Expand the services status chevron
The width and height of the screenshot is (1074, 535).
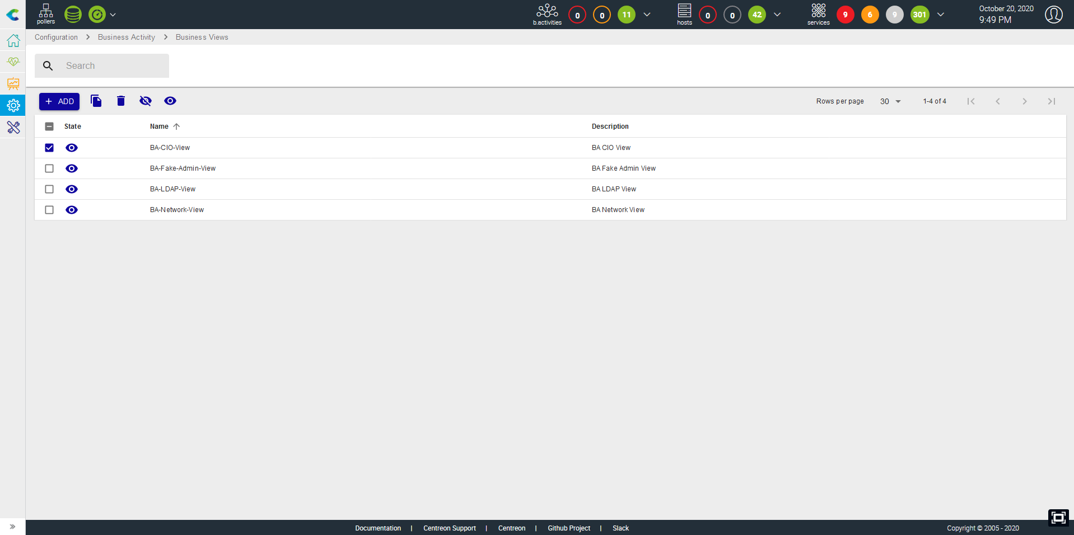coord(941,15)
